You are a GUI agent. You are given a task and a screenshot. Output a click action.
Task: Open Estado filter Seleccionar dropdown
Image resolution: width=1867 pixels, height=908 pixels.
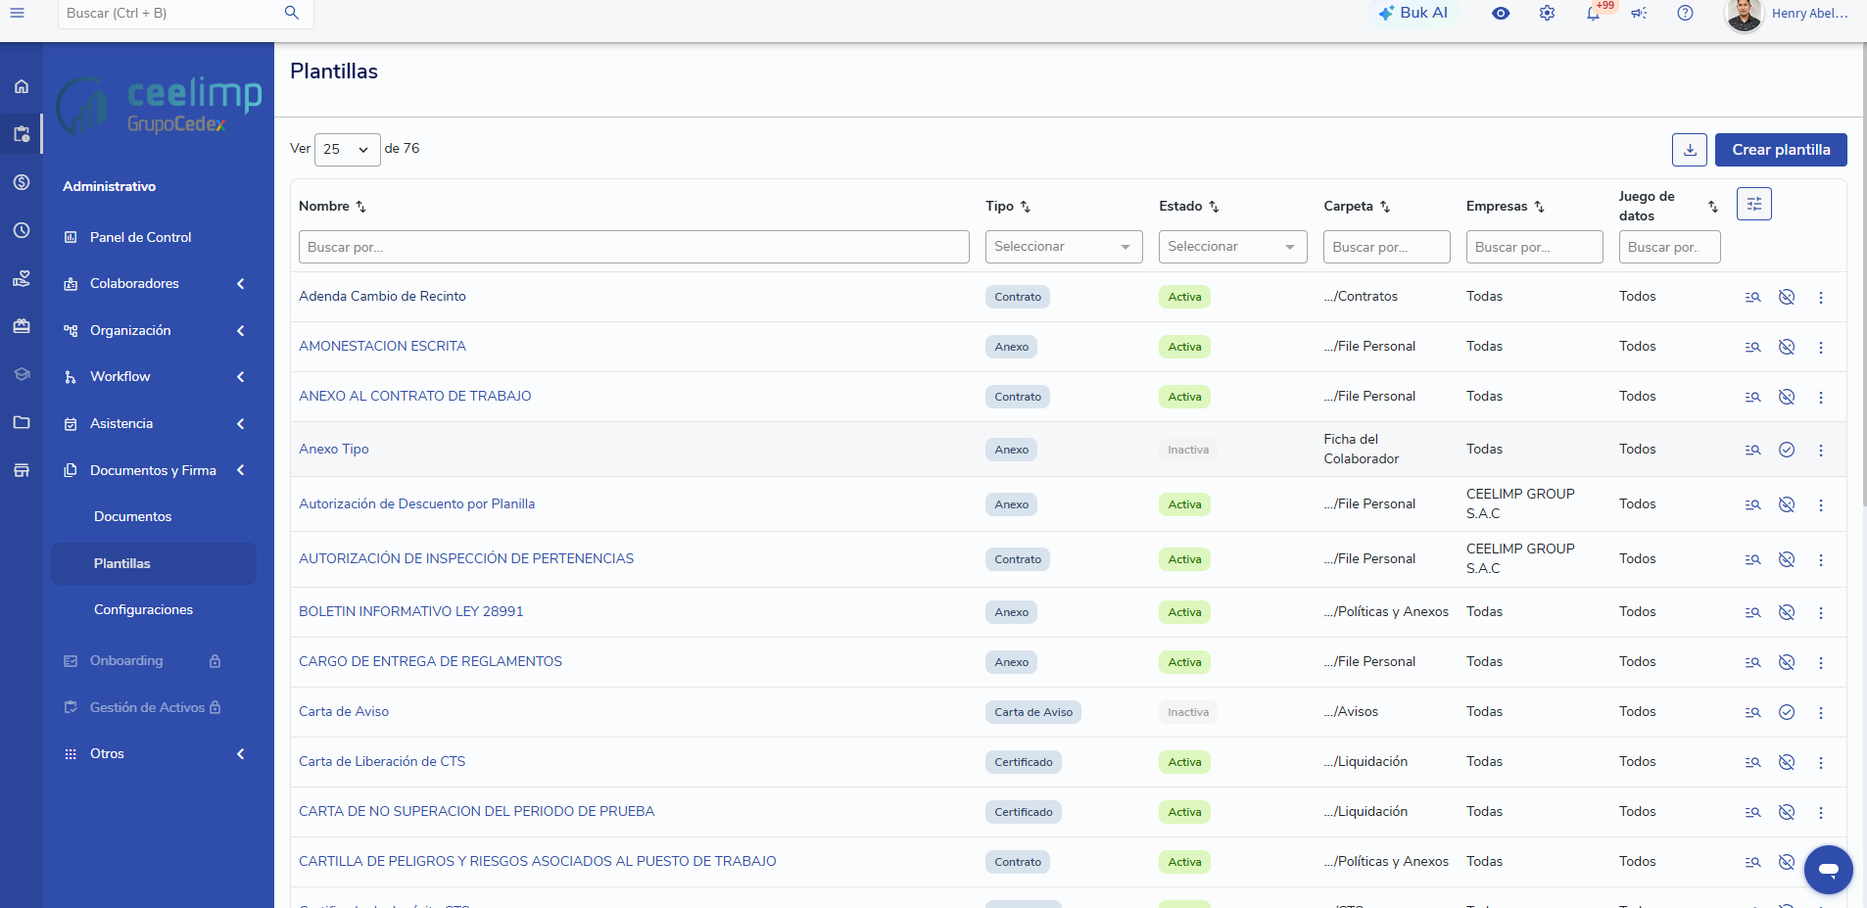click(x=1232, y=247)
